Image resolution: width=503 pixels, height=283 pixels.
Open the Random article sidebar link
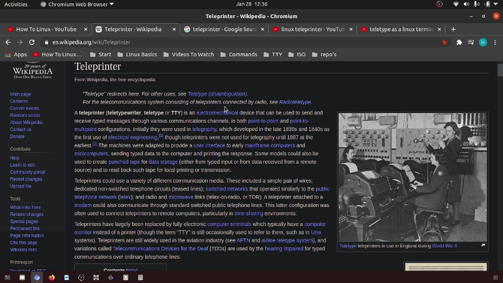25,115
